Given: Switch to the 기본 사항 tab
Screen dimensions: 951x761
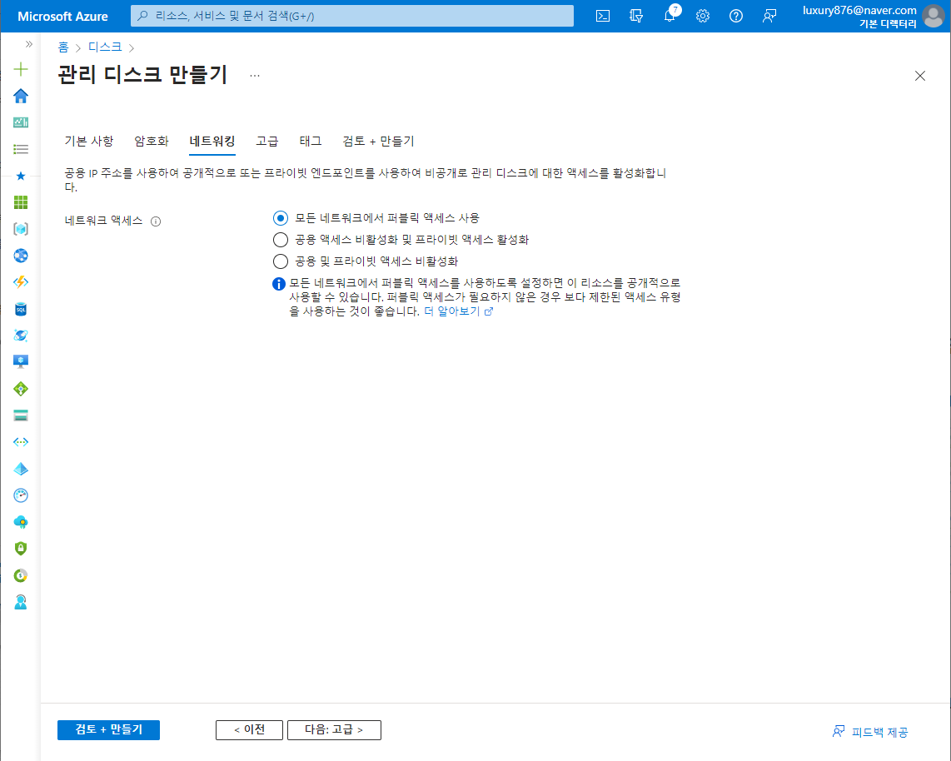Looking at the screenshot, I should 89,142.
